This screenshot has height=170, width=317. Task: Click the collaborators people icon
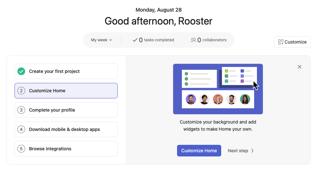click(193, 40)
